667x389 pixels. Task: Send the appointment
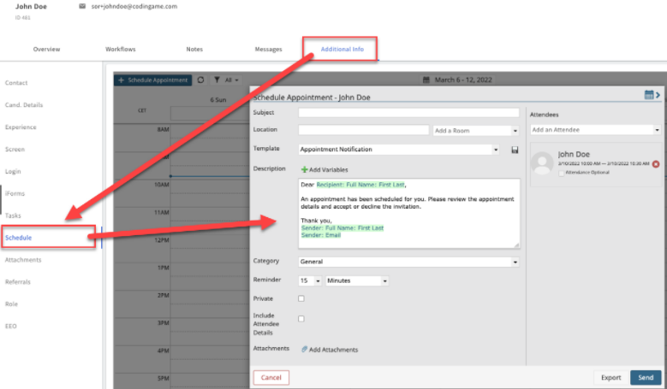(646, 378)
